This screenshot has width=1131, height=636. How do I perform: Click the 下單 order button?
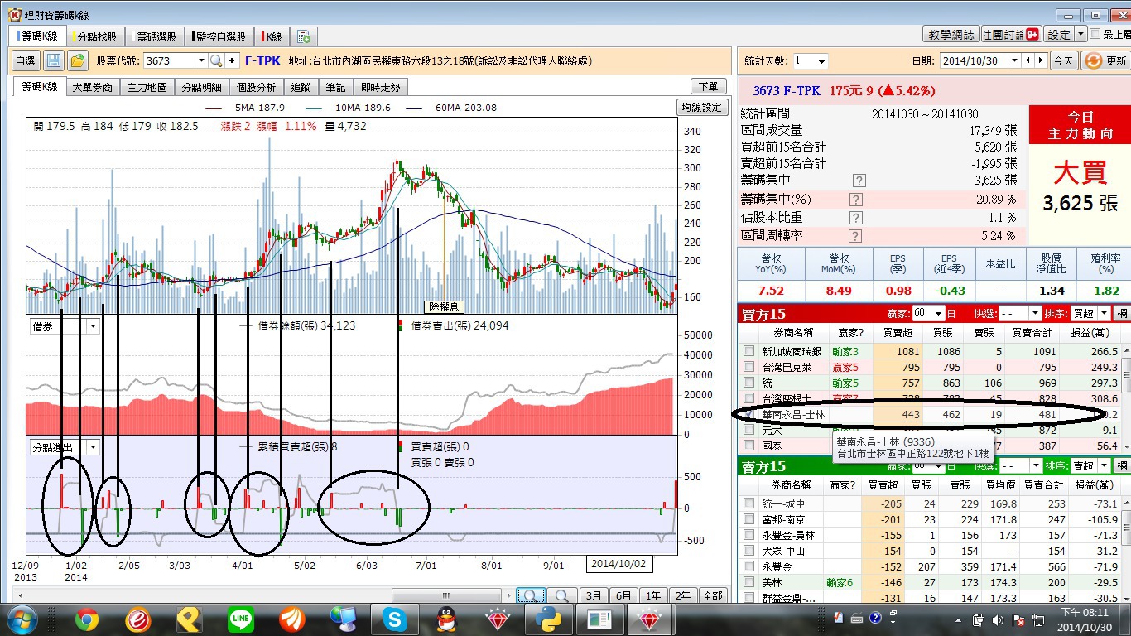(x=708, y=86)
